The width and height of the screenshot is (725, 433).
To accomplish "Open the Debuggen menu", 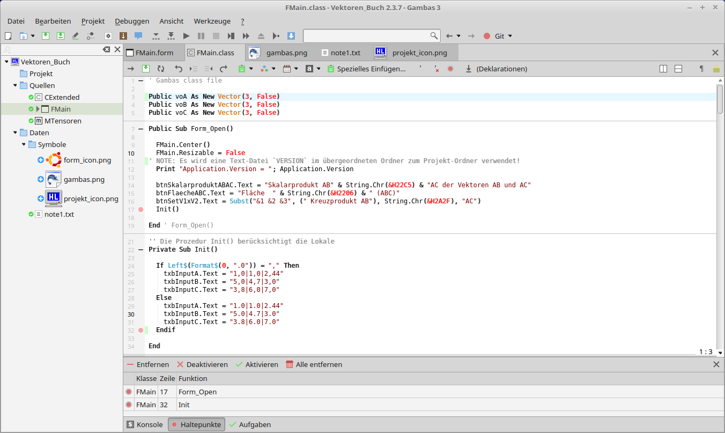I will coord(132,21).
